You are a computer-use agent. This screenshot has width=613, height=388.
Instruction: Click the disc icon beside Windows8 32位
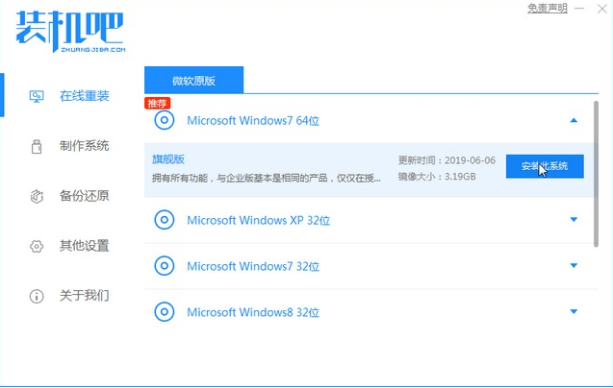point(165,312)
